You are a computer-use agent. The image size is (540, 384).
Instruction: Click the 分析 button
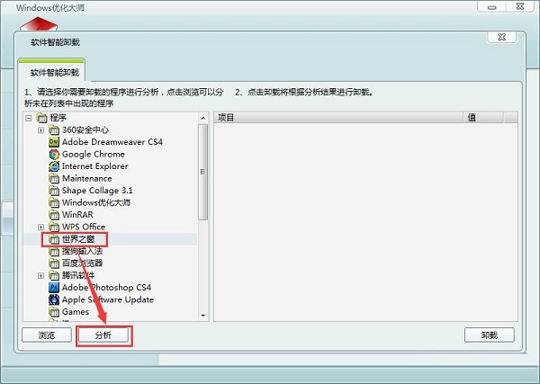(x=103, y=335)
